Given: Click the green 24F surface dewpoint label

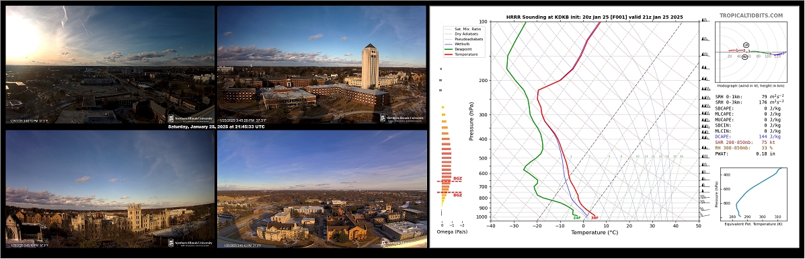Looking at the screenshot, I should pos(577,218).
